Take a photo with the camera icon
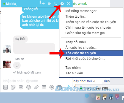 pyautogui.click(x=44, y=87)
